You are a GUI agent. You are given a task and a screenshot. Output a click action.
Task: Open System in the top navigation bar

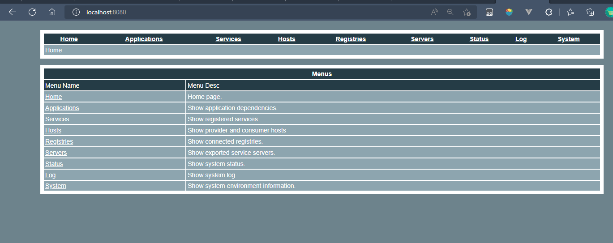[569, 39]
